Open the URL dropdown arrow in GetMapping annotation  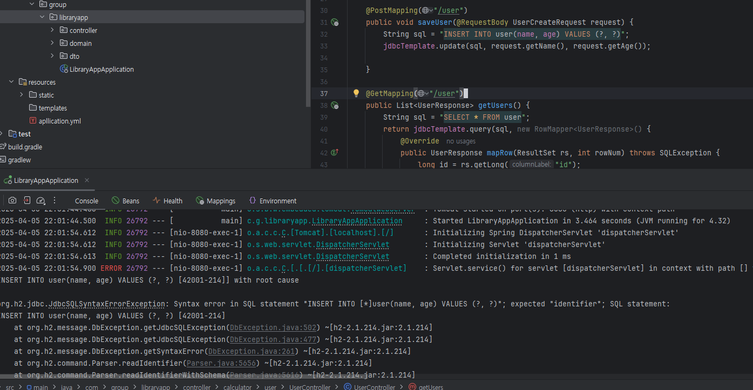pos(427,93)
